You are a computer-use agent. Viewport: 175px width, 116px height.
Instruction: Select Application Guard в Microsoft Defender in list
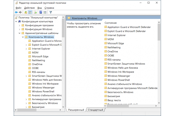coord(129,27)
